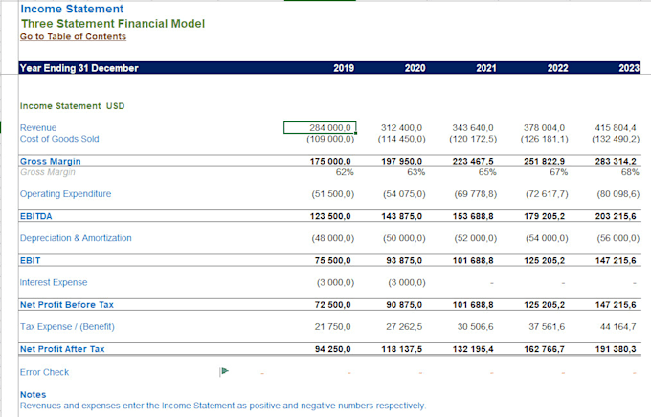Select 2023 Gross Margin value 283 314,2
This screenshot has width=651, height=417.
[616, 161]
